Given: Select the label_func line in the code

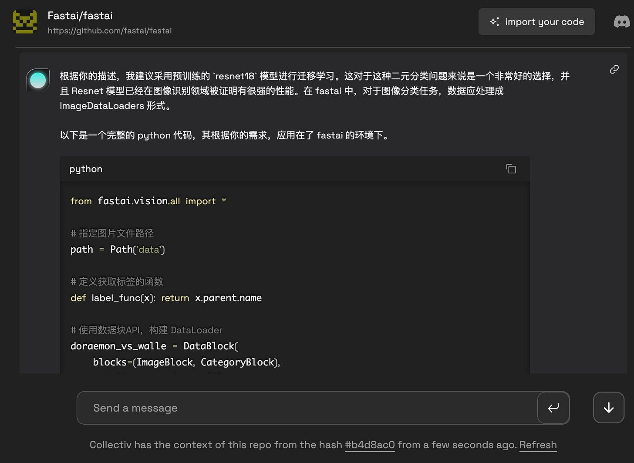Looking at the screenshot, I should click(x=165, y=297).
